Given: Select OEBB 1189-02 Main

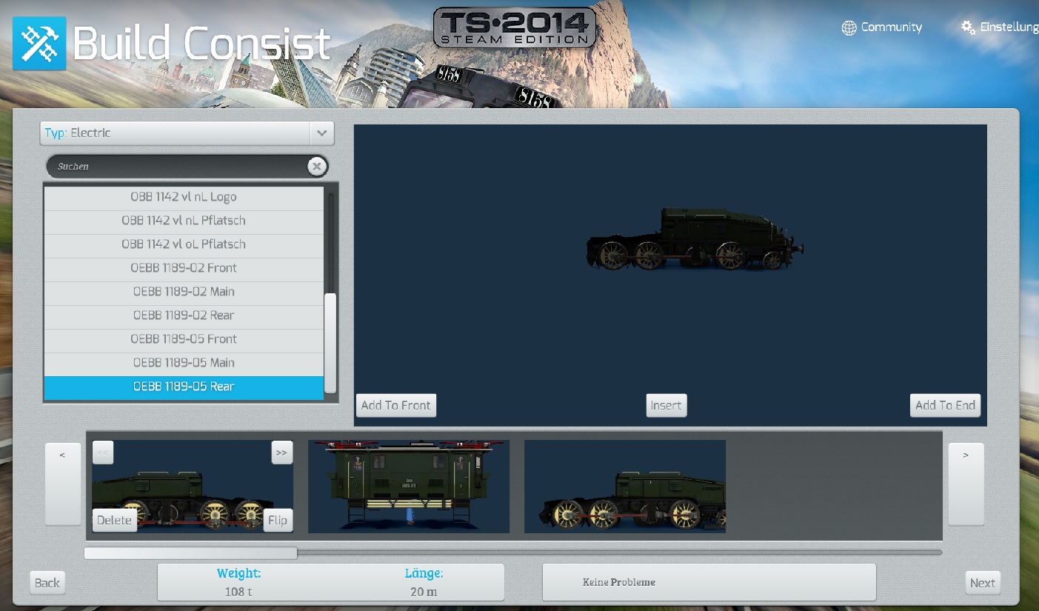Looking at the screenshot, I should tap(184, 292).
